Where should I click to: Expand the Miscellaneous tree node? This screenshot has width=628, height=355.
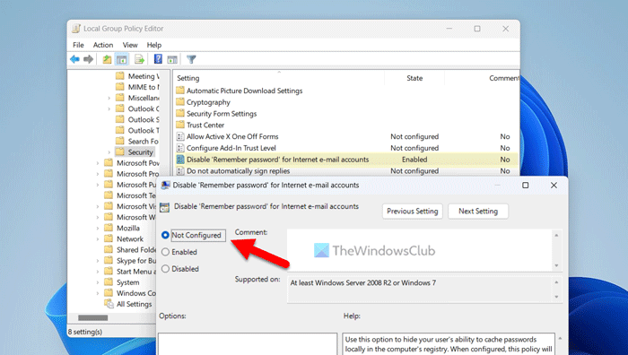coord(109,98)
